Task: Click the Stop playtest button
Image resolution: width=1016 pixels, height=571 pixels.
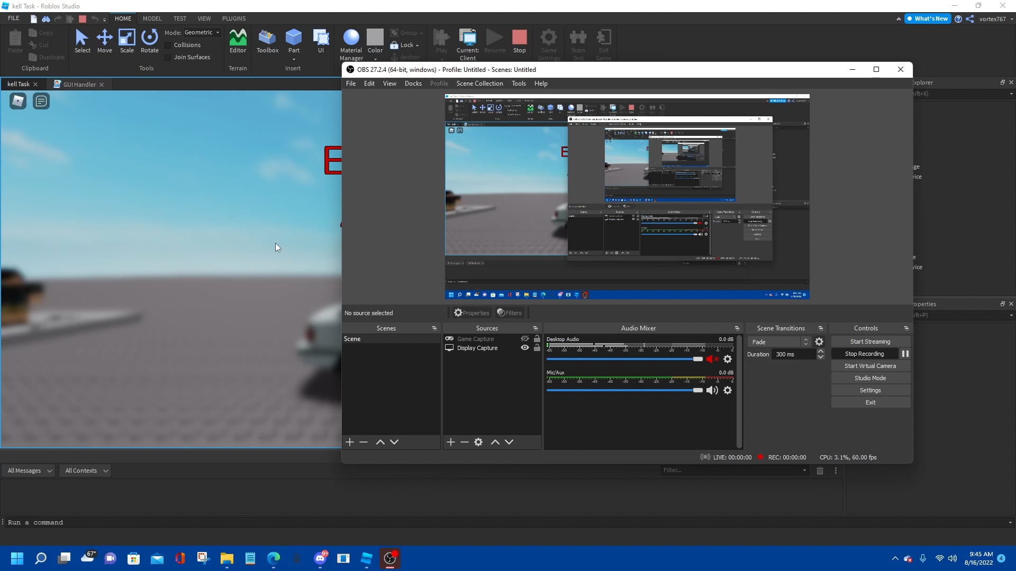Action: point(519,41)
